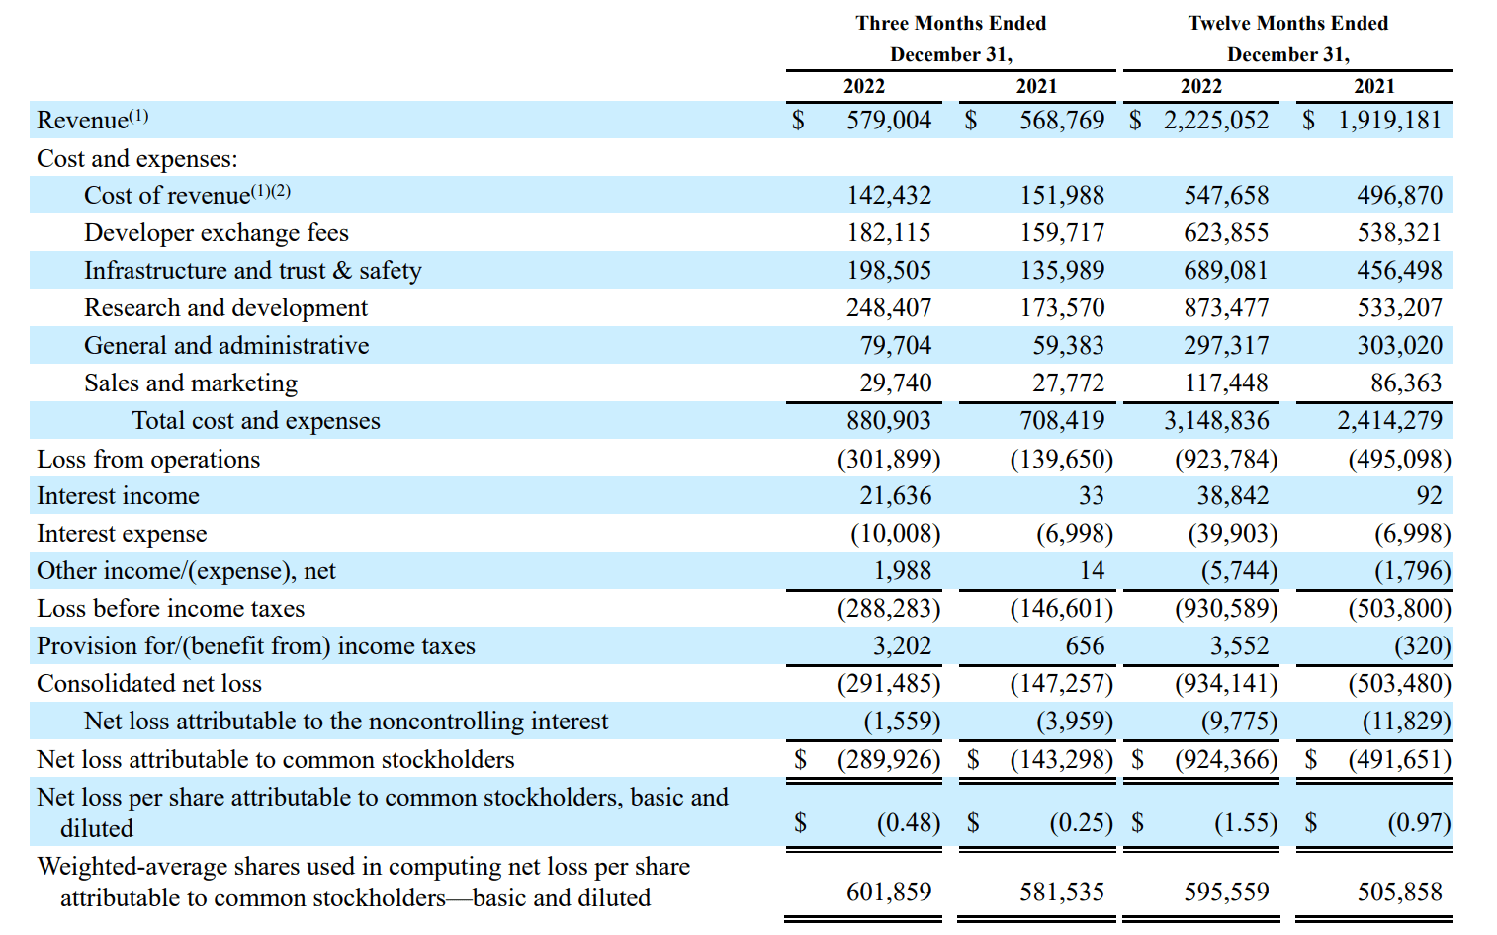
Task: Click noncontrolling interest net loss label
Action: click(346, 722)
